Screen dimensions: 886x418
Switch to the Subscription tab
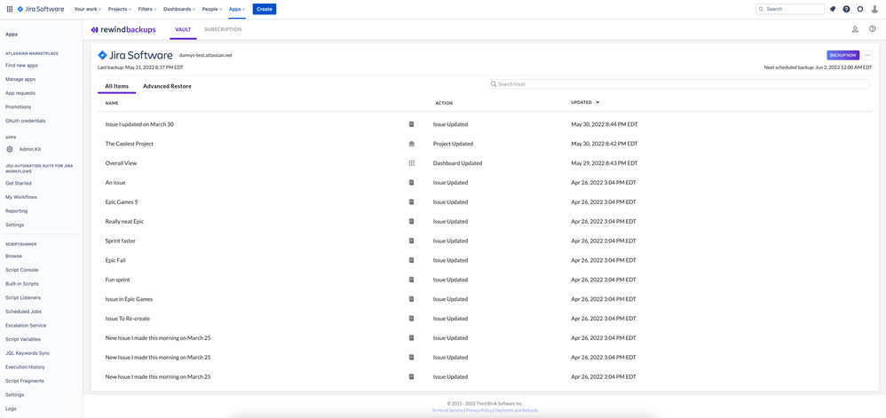coord(223,29)
